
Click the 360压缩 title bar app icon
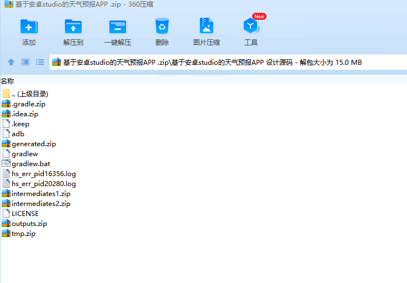(9, 4)
